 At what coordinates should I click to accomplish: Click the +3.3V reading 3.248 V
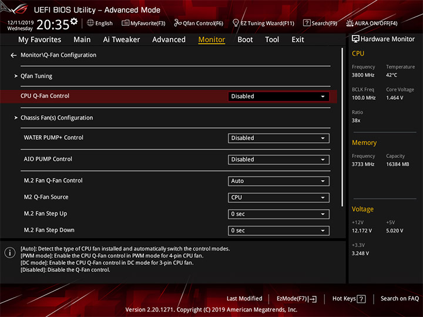[x=360, y=254]
